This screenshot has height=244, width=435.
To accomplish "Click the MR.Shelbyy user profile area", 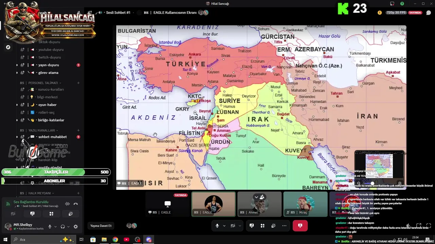I will coord(24,226).
